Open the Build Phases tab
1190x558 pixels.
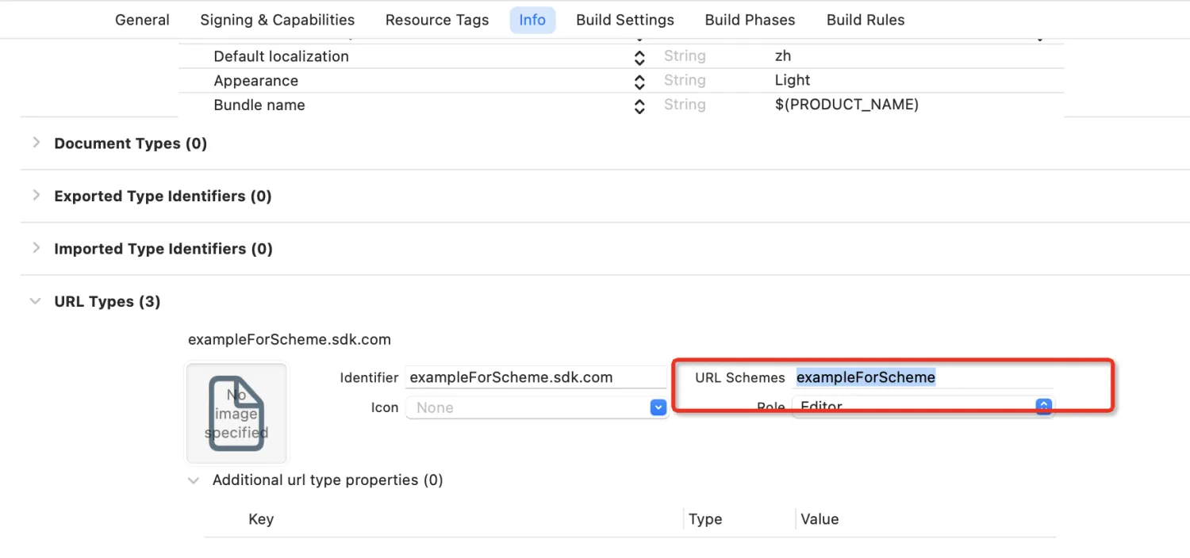tap(749, 19)
